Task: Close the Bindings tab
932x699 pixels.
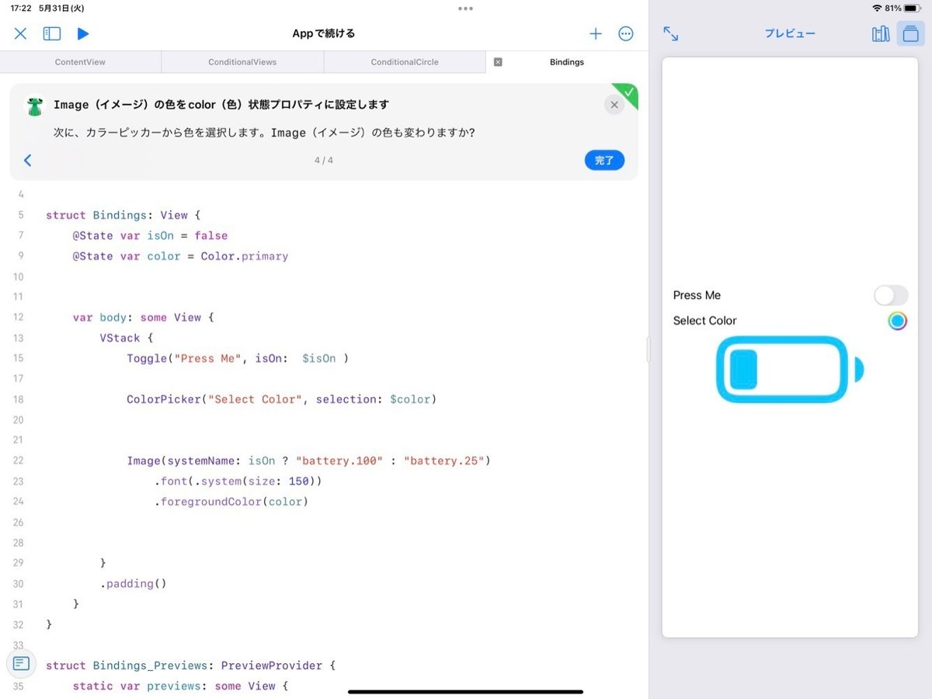Action: (x=498, y=62)
